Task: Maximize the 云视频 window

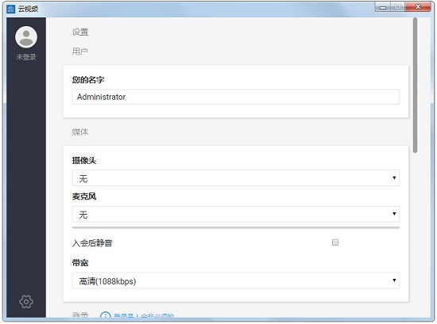Action: [398, 6]
